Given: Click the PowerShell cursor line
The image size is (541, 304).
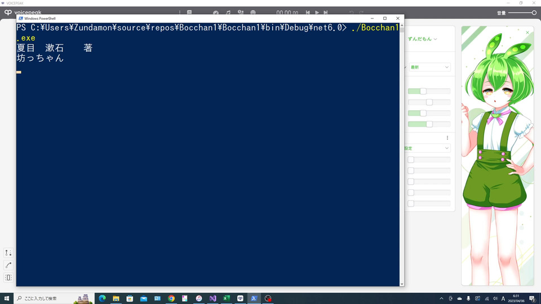Looking at the screenshot, I should click(19, 72).
